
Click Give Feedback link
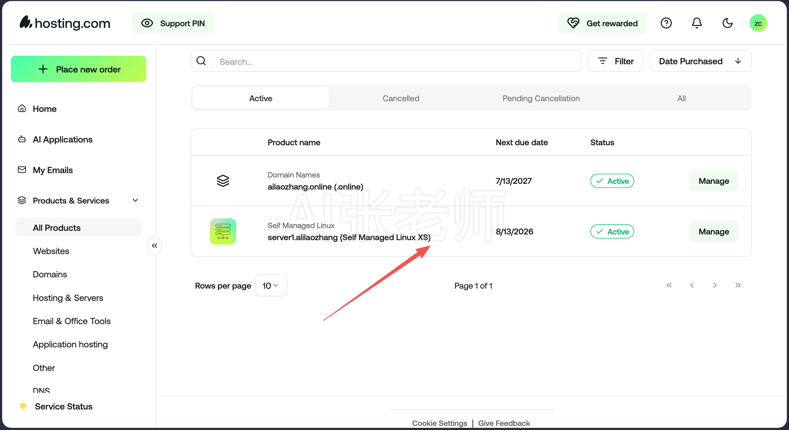(x=504, y=423)
